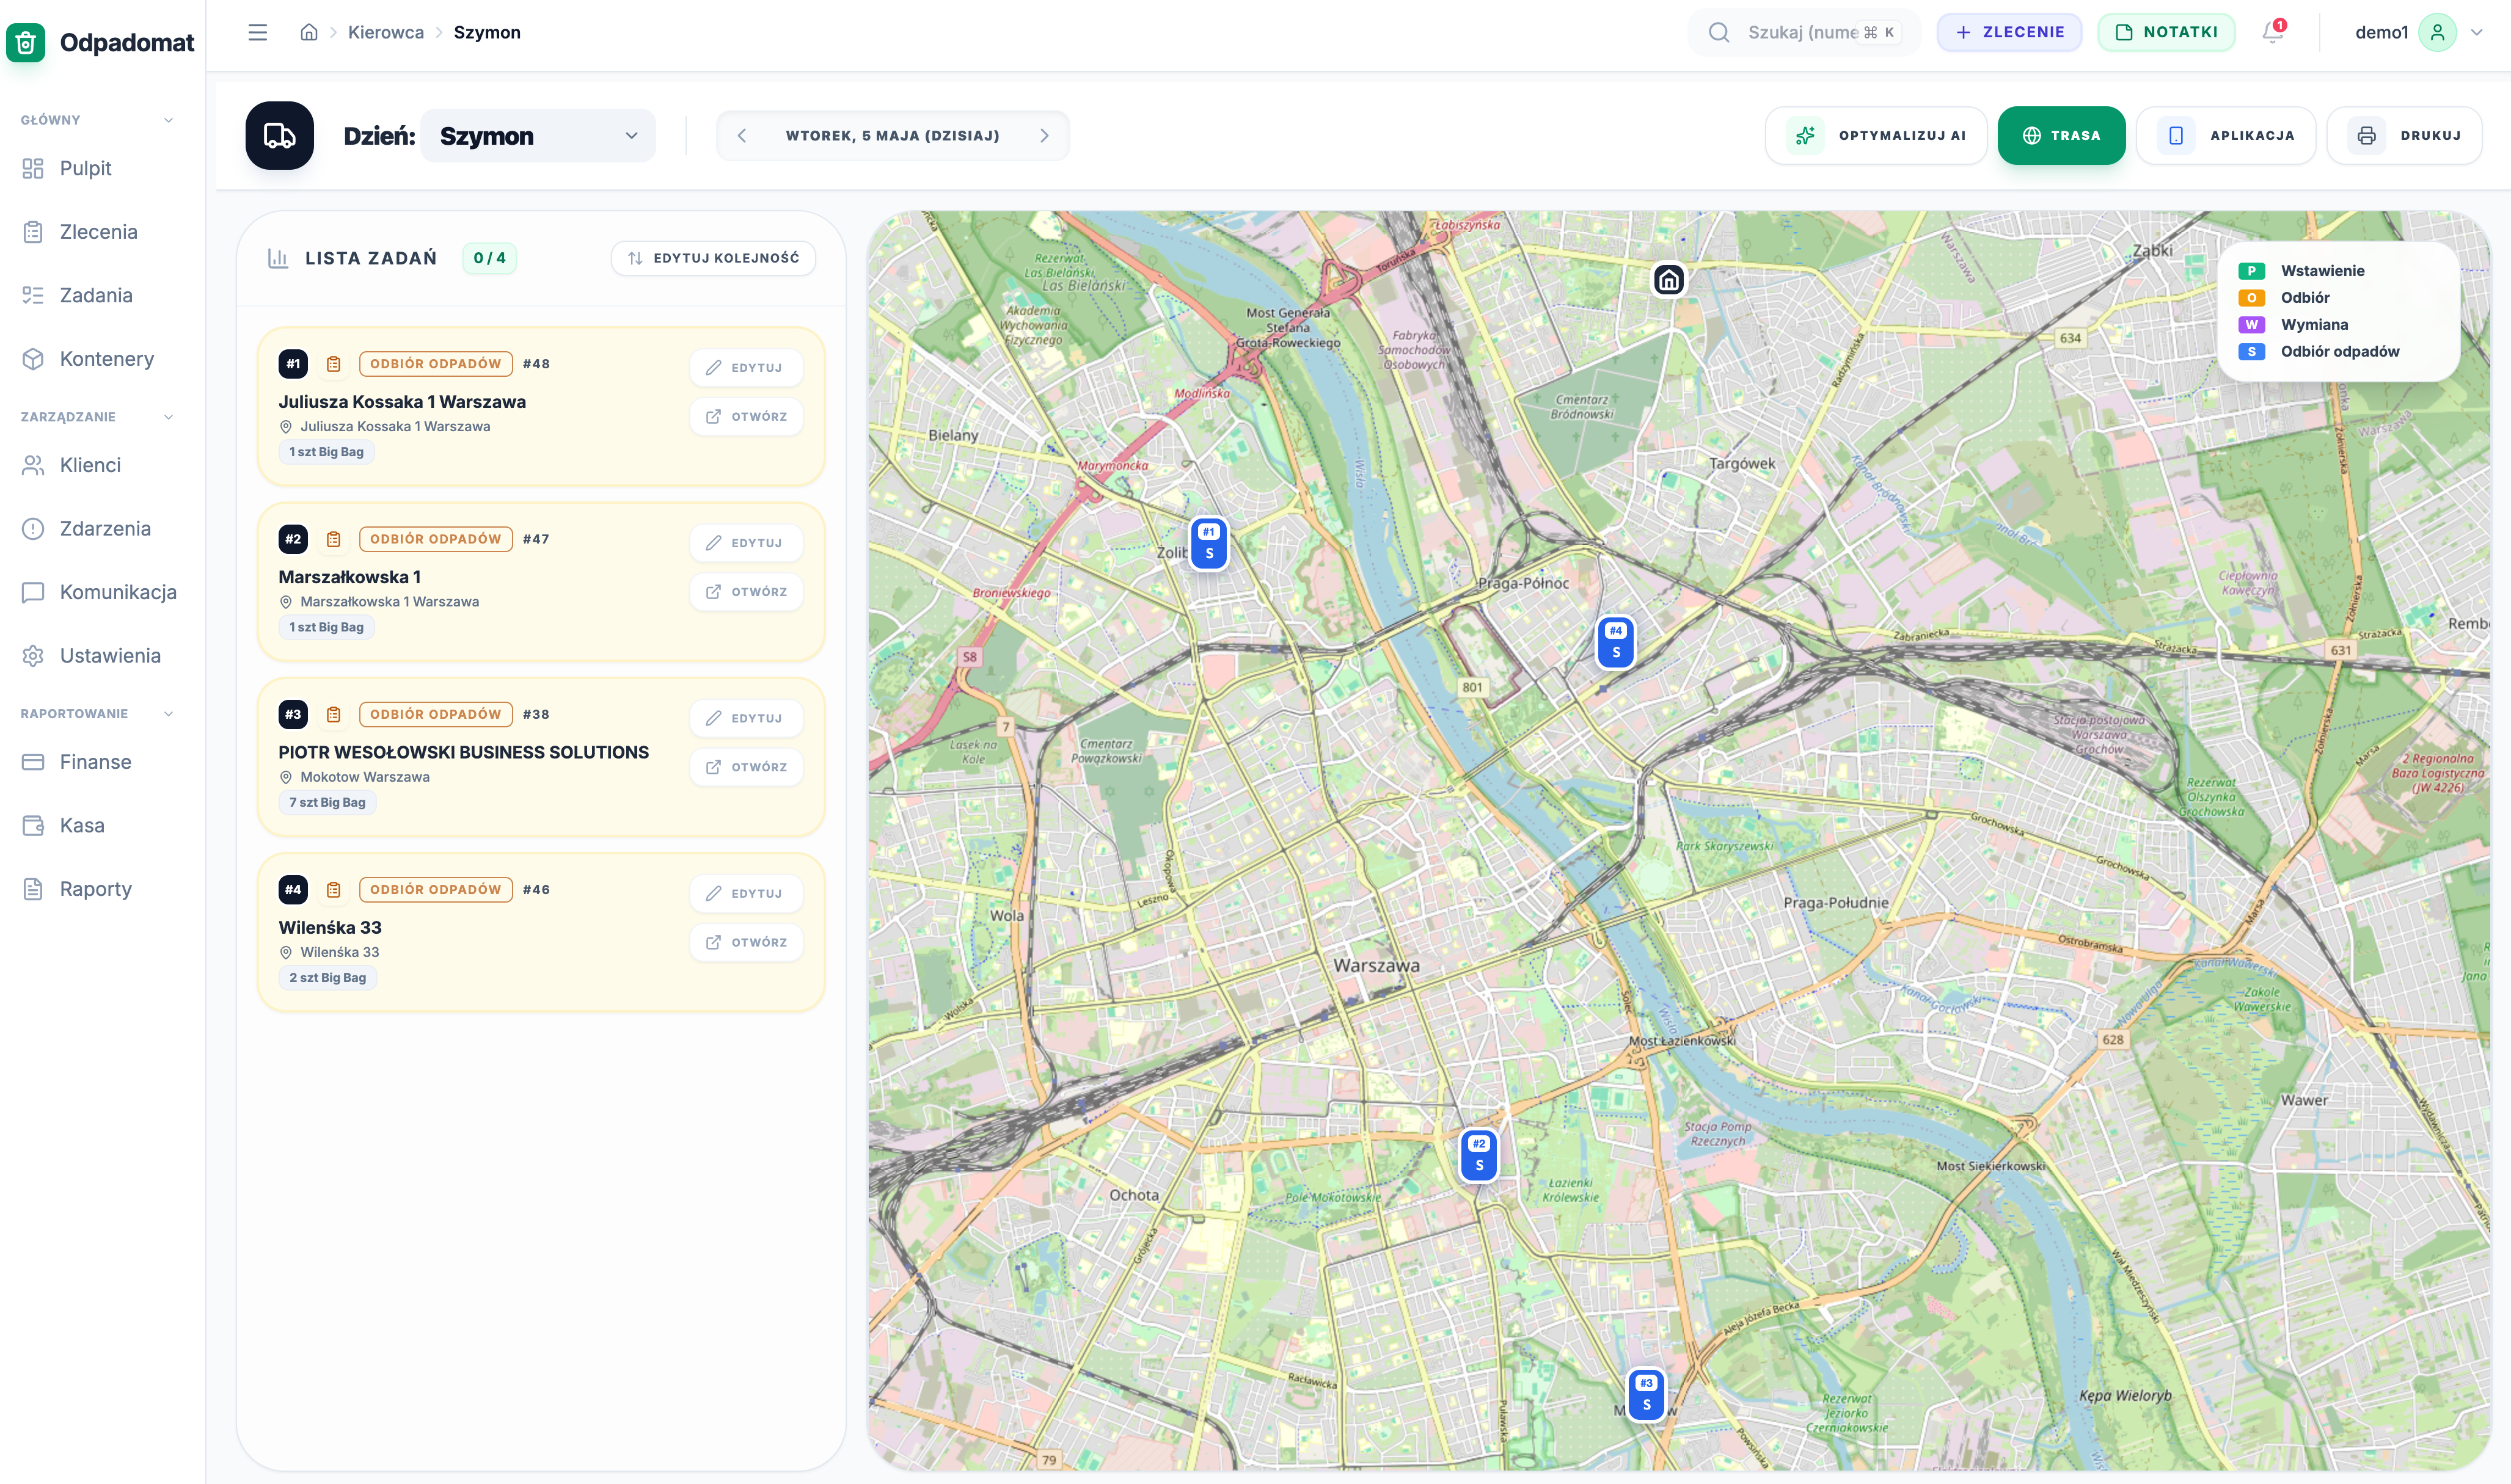Click the clipboard icon on task #47
The height and width of the screenshot is (1484, 2511).
click(x=334, y=539)
